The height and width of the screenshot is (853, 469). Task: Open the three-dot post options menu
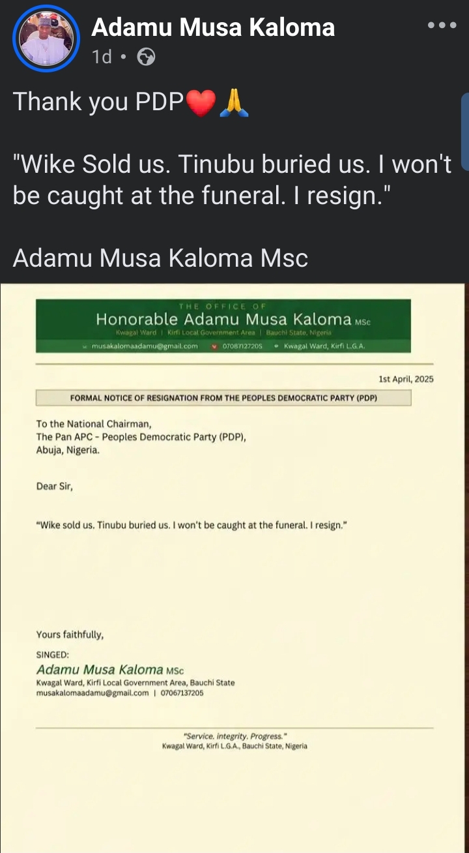(x=442, y=25)
